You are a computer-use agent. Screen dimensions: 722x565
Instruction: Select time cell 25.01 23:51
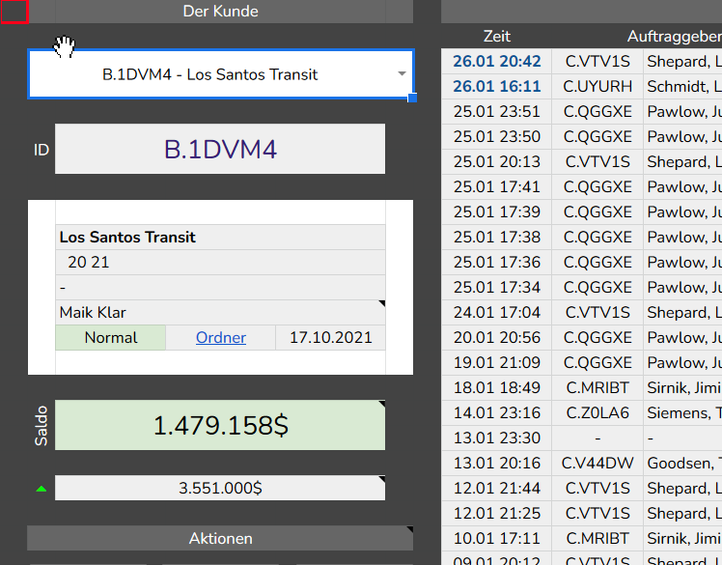point(496,111)
